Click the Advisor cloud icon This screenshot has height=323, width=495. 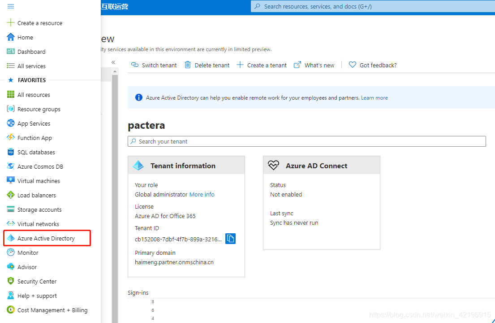coord(10,267)
